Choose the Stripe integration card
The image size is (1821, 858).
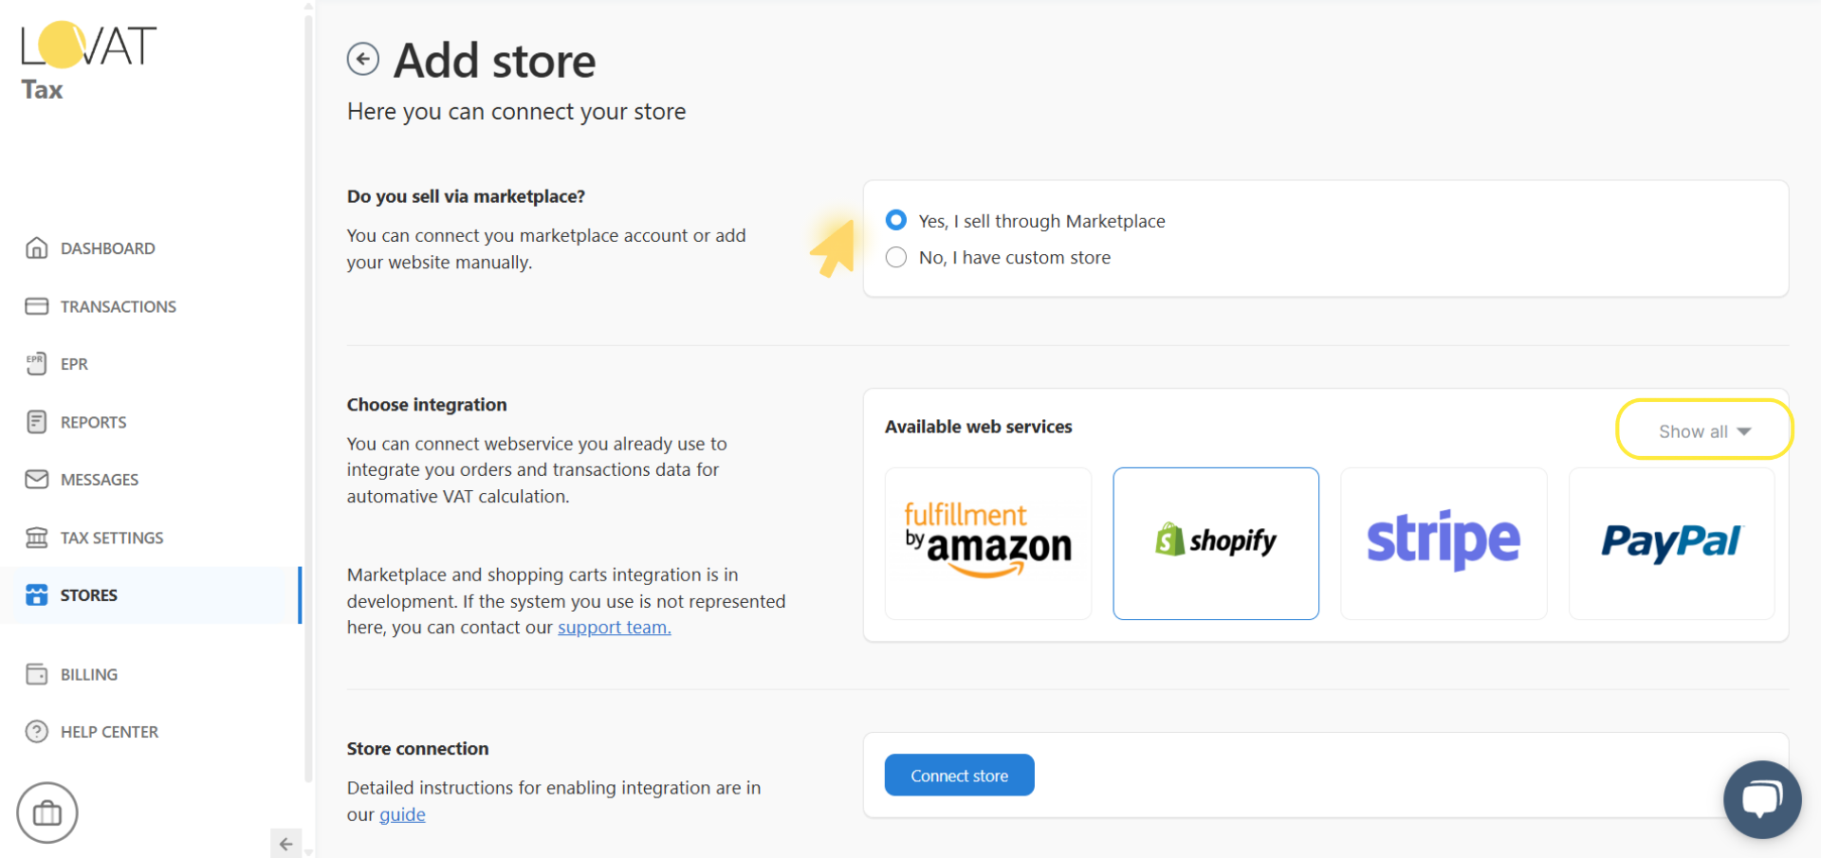1444,543
